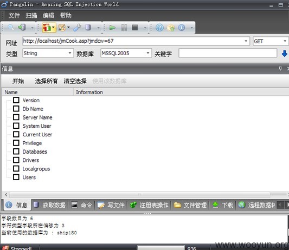Check the Server Name checkbox
The image size is (289, 250).
coord(16,117)
